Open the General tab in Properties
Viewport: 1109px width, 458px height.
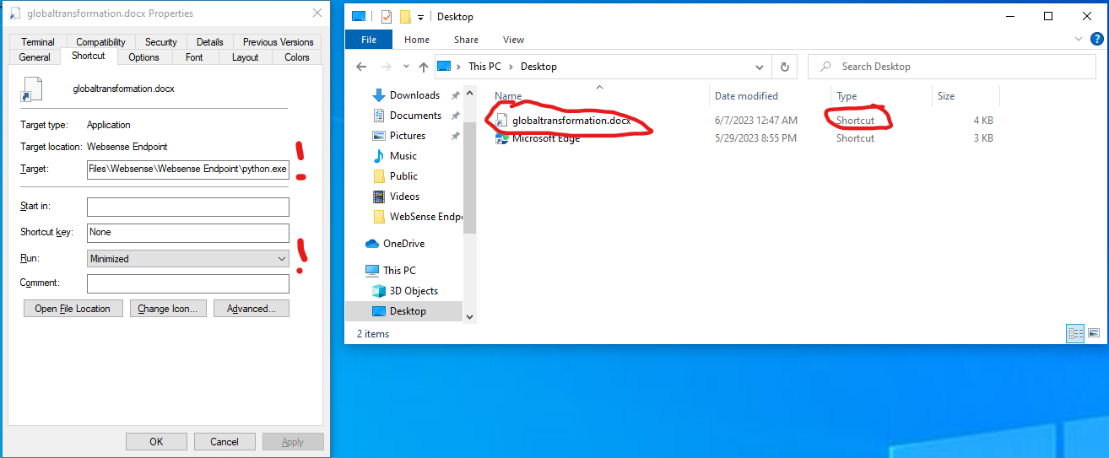coord(35,57)
